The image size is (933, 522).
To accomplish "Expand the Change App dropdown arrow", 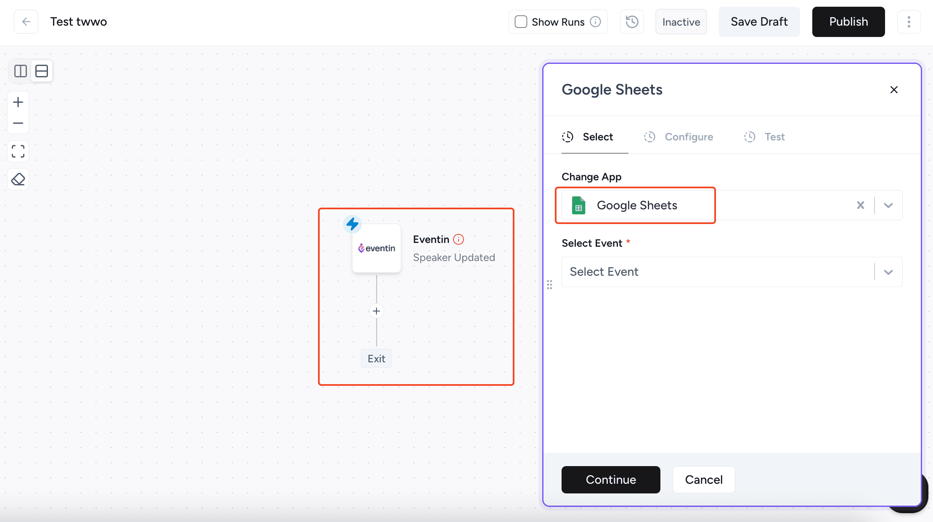I will pyautogui.click(x=888, y=205).
